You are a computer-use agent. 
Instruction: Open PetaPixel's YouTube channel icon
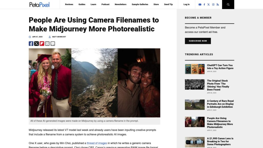[x=200, y=5]
